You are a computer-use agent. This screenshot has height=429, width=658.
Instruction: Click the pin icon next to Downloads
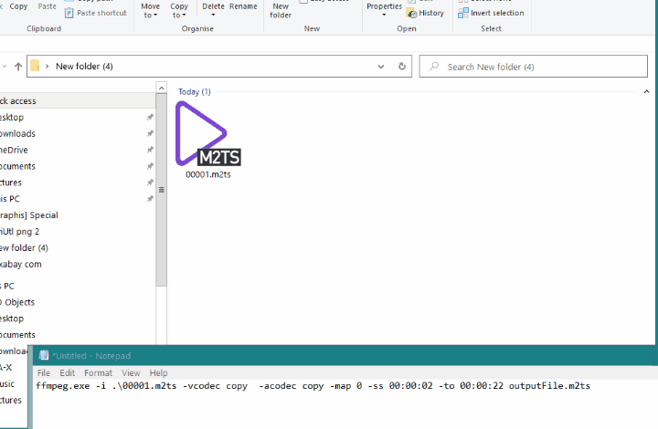tap(150, 133)
